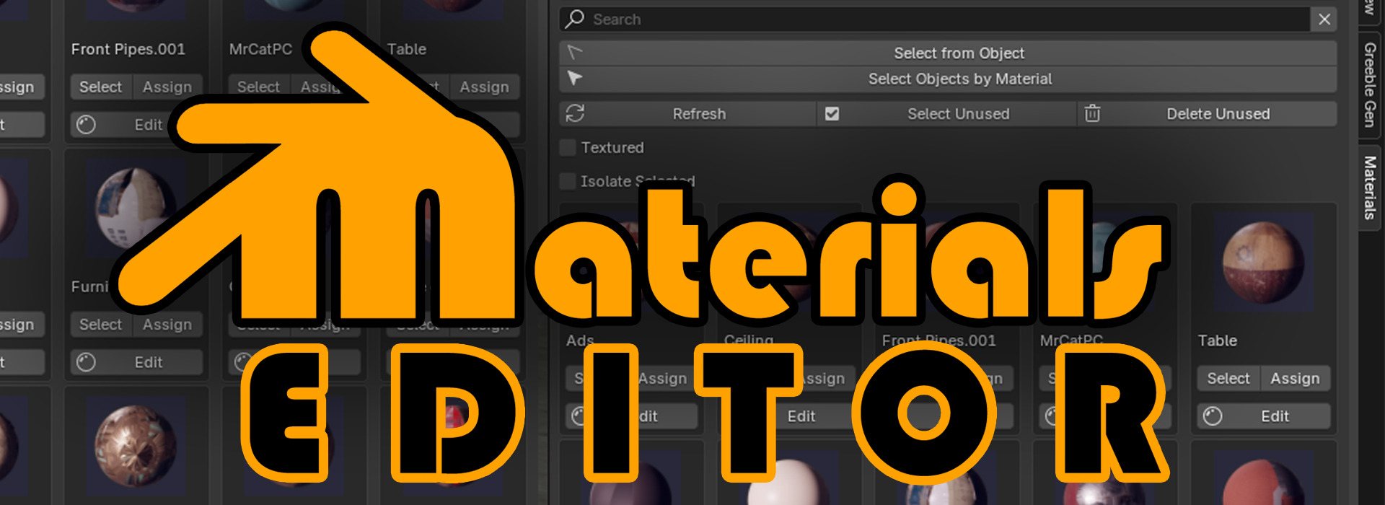Viewport: 1385px width, 505px height.
Task: Tick the Isolate Selected checkbox
Action: click(568, 181)
